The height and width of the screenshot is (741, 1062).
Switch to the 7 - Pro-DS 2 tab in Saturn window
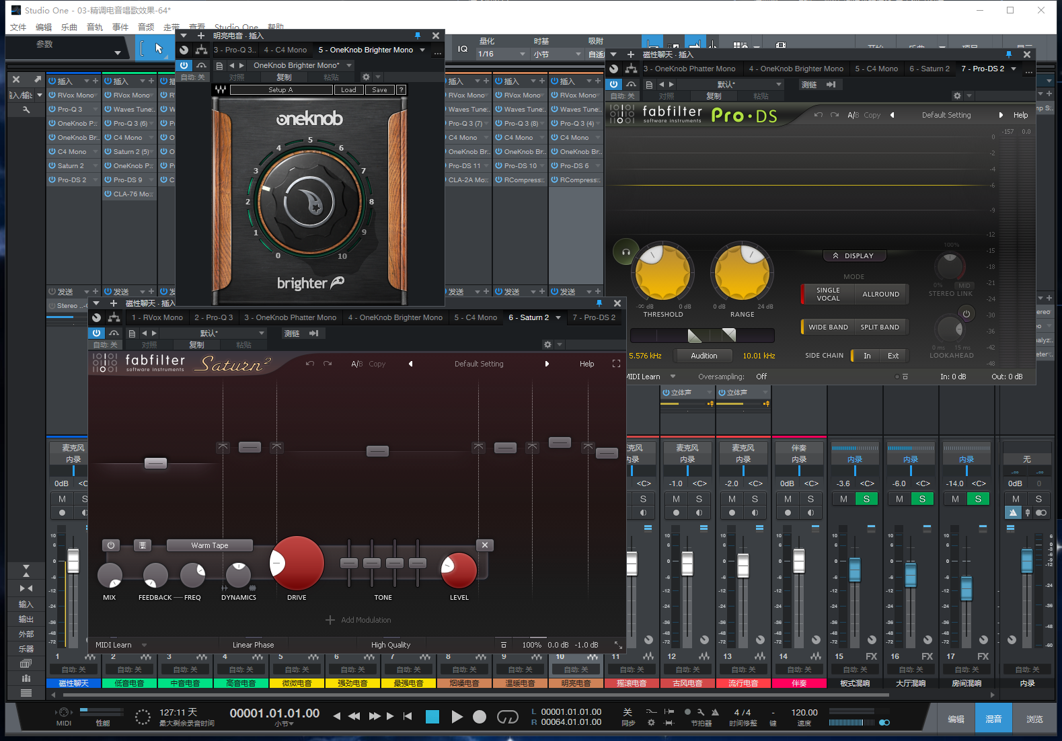click(x=593, y=317)
